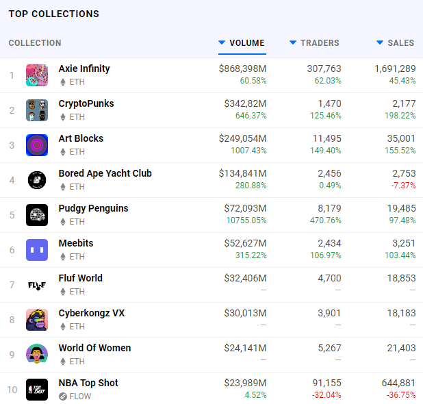Click the NBA Top Shot logo
The image size is (423, 404).
37,390
